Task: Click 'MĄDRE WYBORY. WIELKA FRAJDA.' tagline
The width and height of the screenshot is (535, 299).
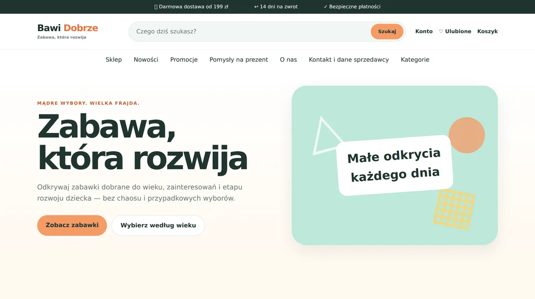Action: (88, 103)
